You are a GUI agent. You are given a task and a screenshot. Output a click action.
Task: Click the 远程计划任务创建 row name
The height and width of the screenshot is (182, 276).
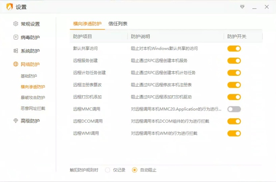(90, 73)
